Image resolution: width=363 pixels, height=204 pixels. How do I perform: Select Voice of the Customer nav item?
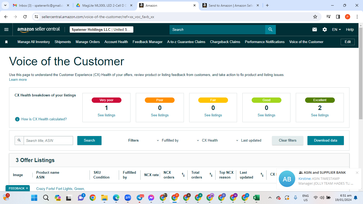click(x=306, y=42)
